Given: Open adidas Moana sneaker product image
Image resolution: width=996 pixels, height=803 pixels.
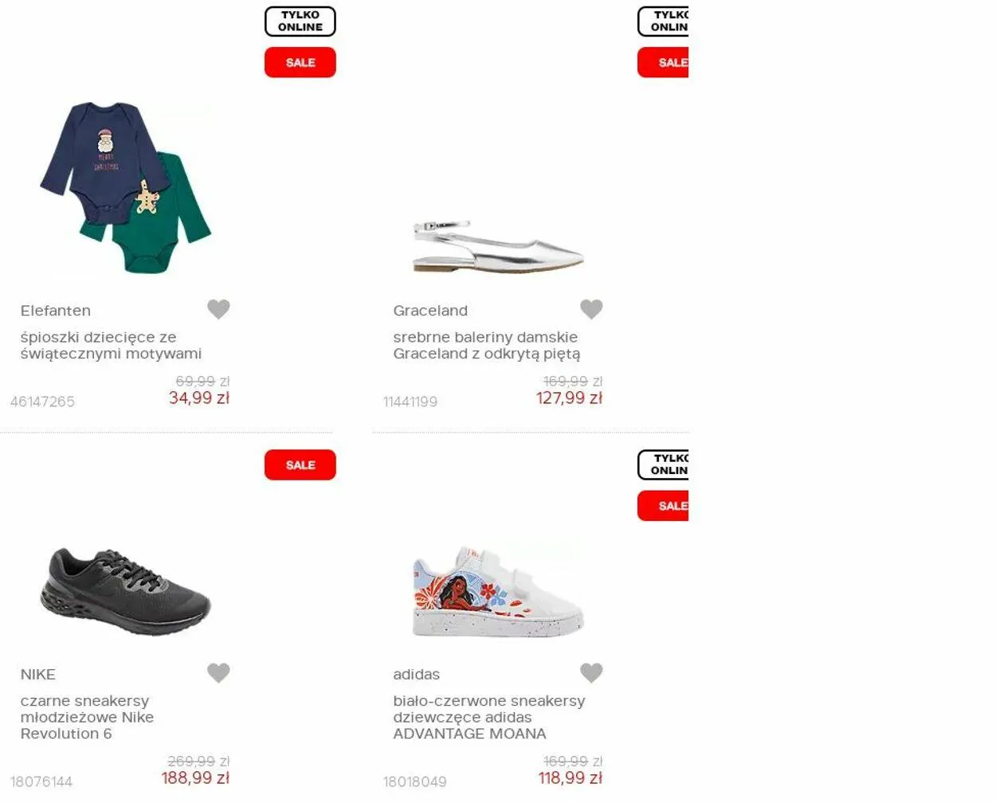Looking at the screenshot, I should tap(498, 590).
